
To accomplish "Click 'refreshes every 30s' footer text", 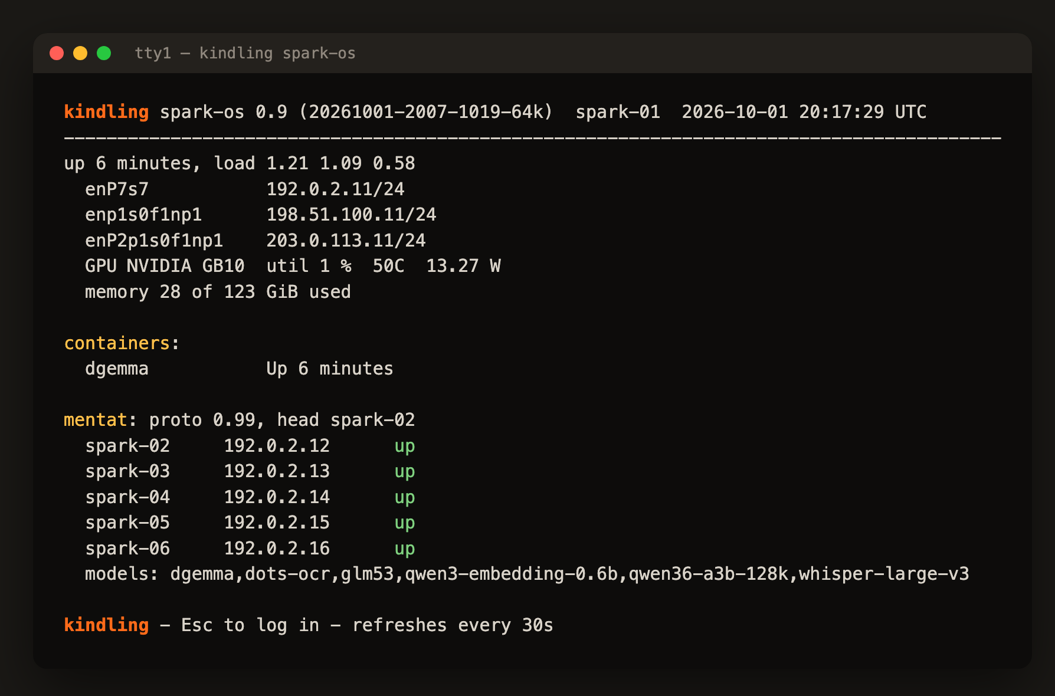I will [453, 625].
